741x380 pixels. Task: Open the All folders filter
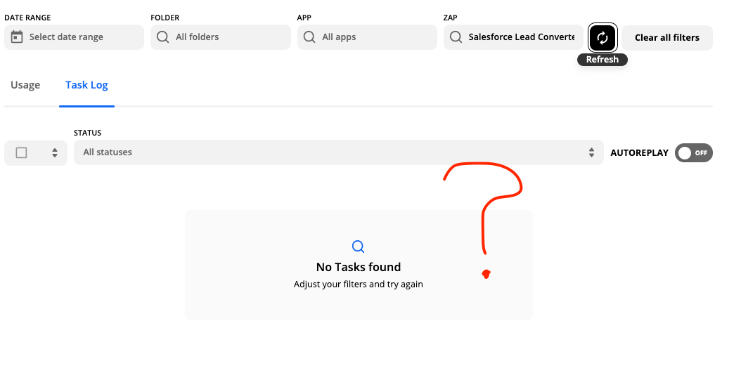pyautogui.click(x=220, y=37)
